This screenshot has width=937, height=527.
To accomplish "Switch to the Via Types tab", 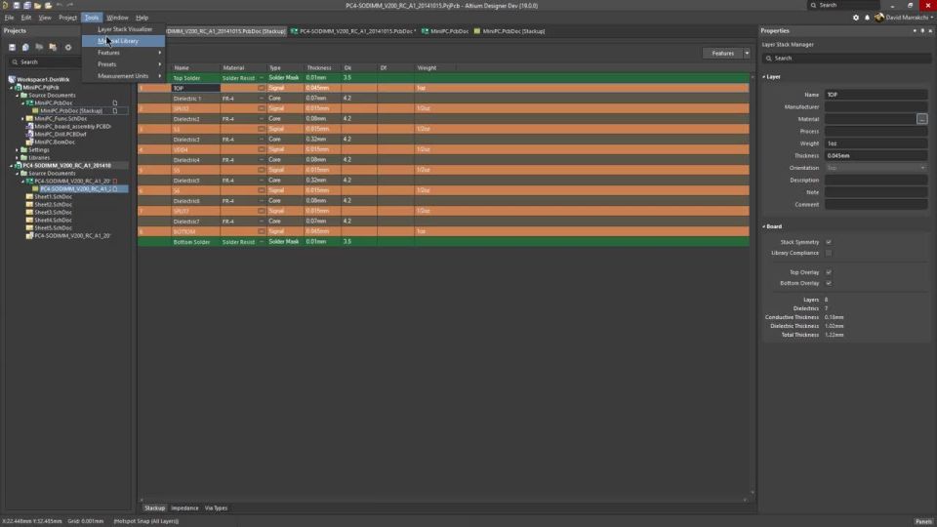I will pos(216,507).
